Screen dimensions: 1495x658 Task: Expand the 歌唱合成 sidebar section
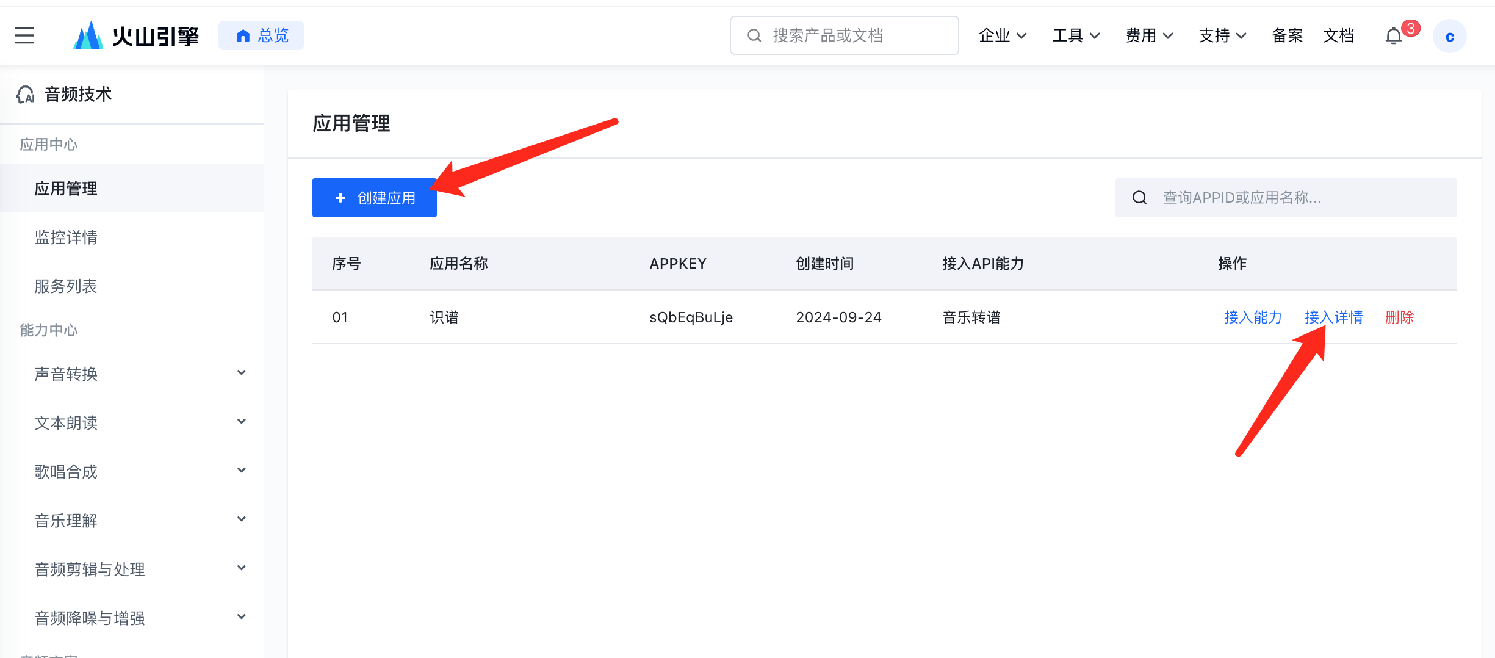point(242,471)
